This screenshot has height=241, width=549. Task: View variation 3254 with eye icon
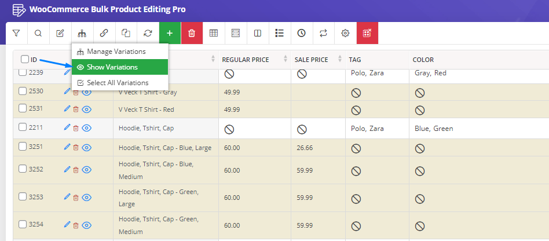pos(86,225)
